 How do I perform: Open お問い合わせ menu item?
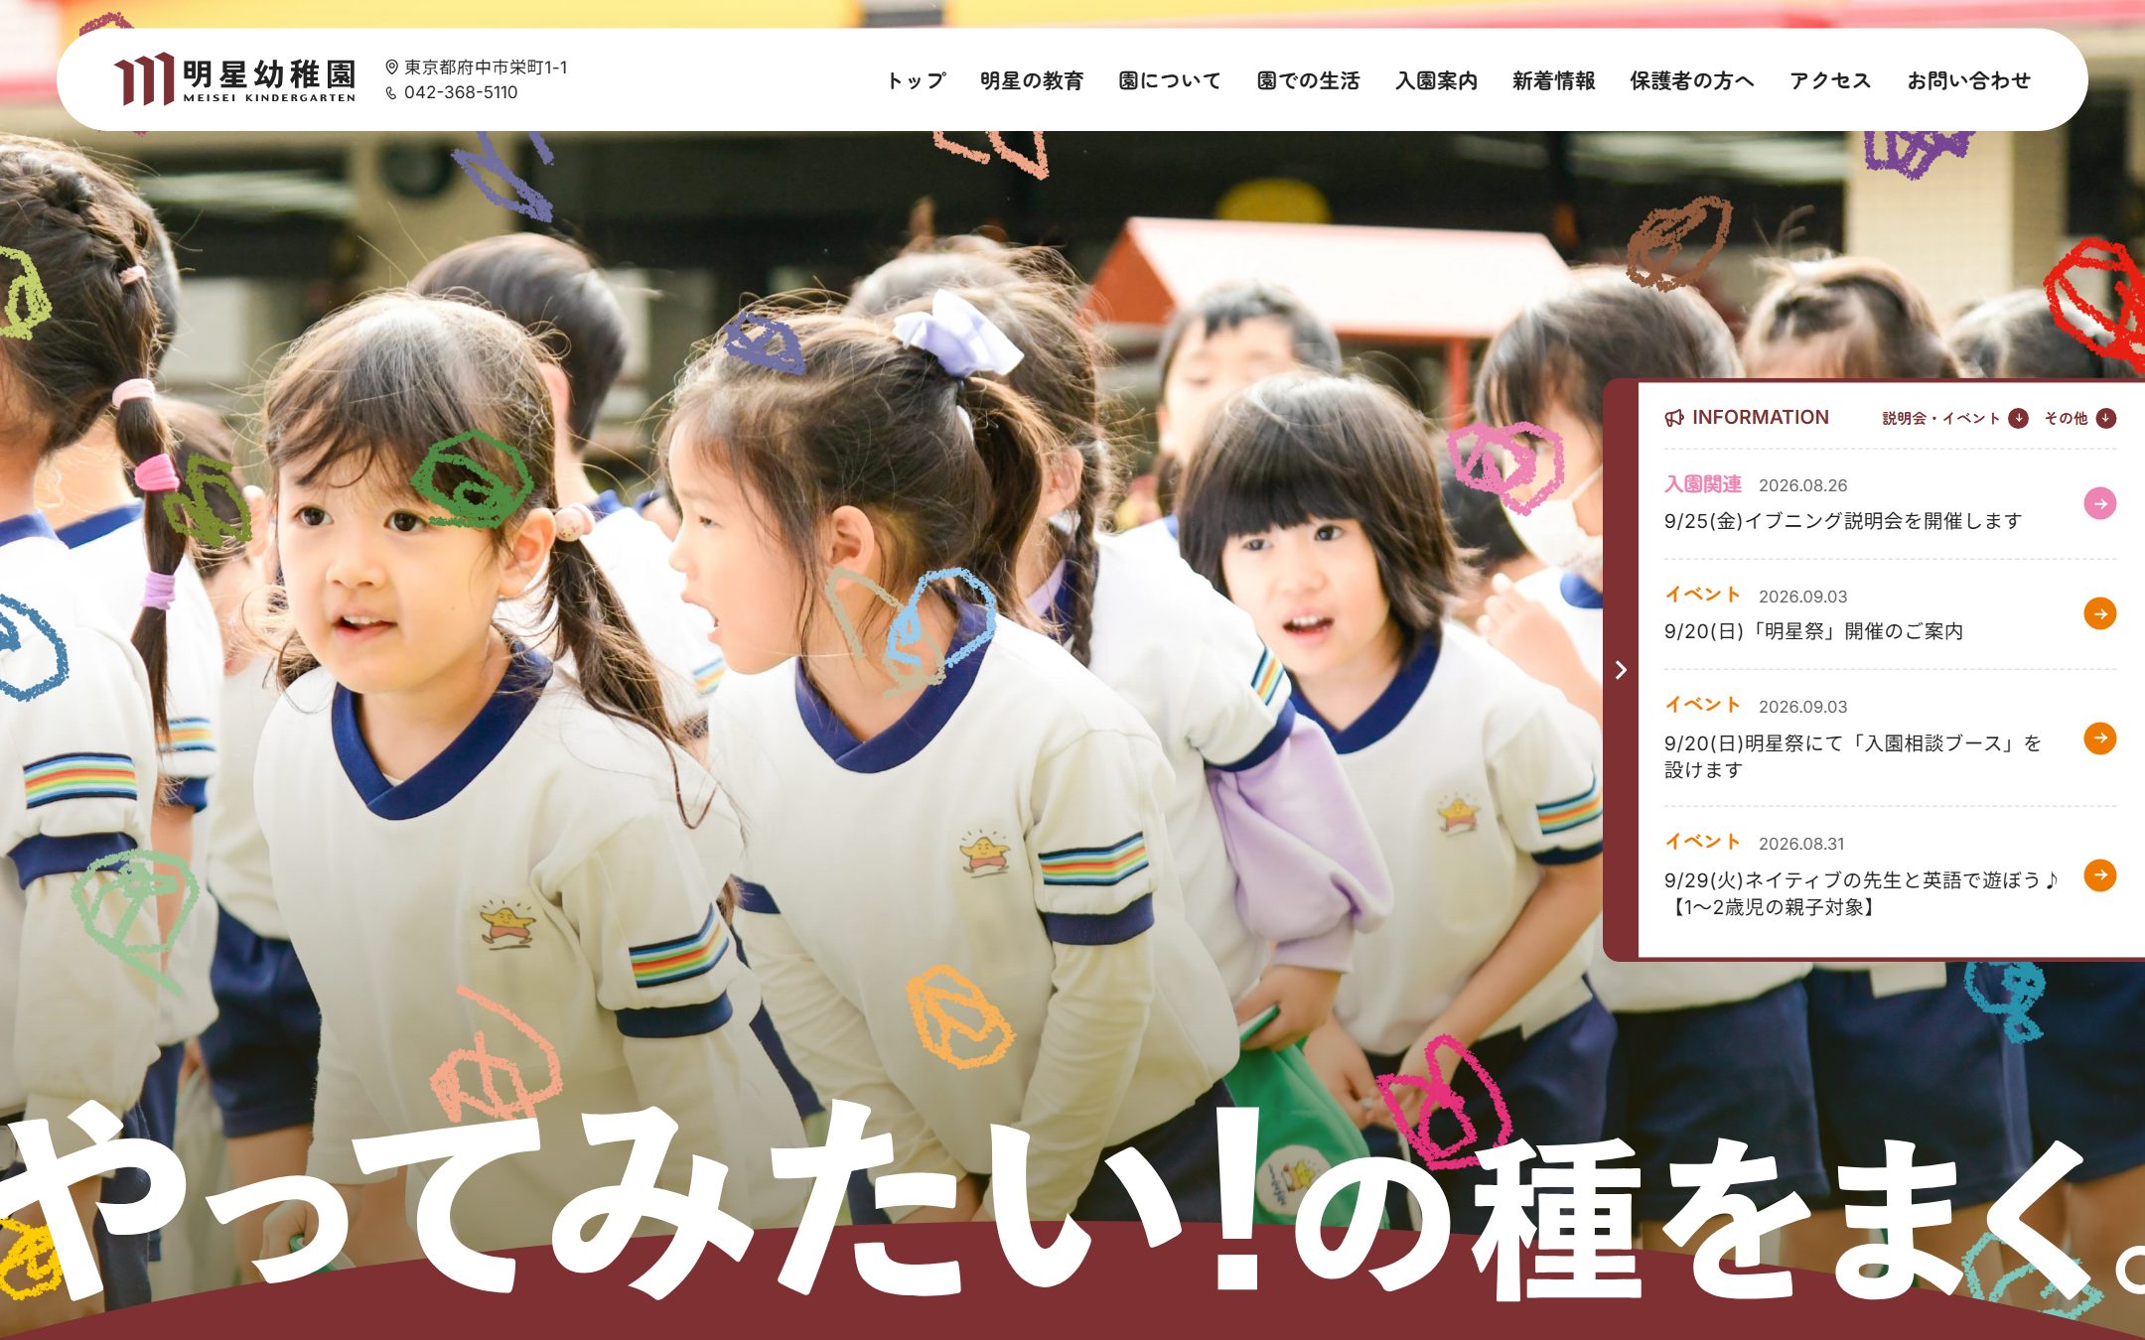[x=1969, y=80]
